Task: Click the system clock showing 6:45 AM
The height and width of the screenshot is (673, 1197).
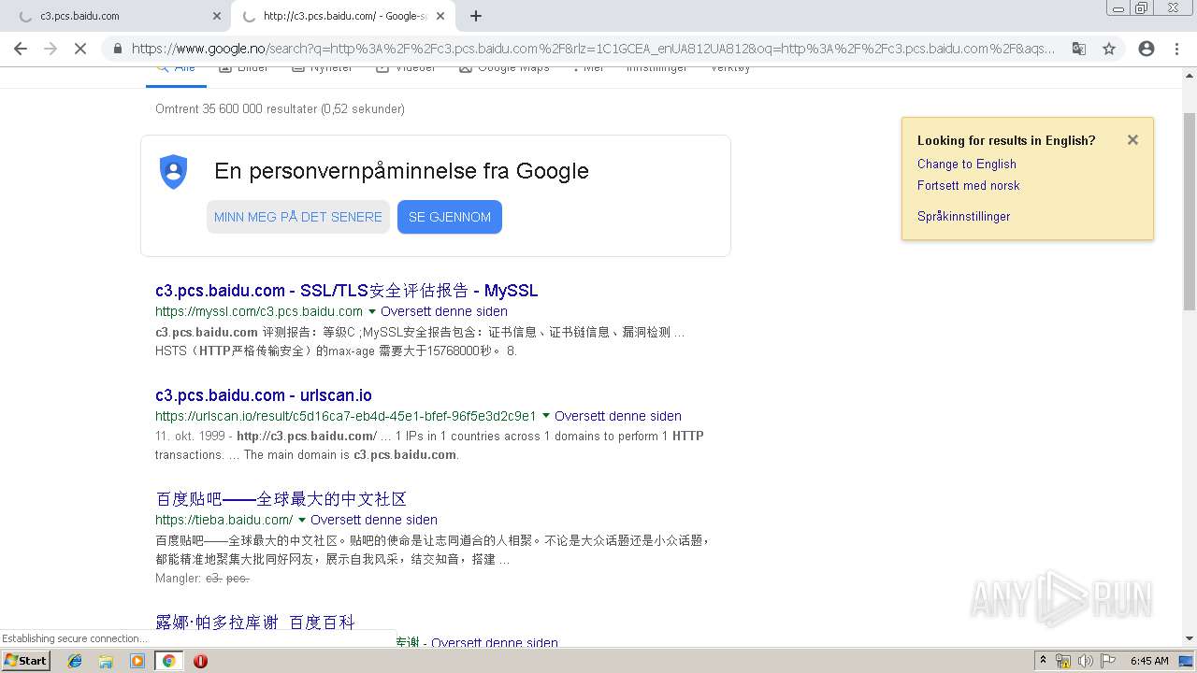Action: point(1149,661)
